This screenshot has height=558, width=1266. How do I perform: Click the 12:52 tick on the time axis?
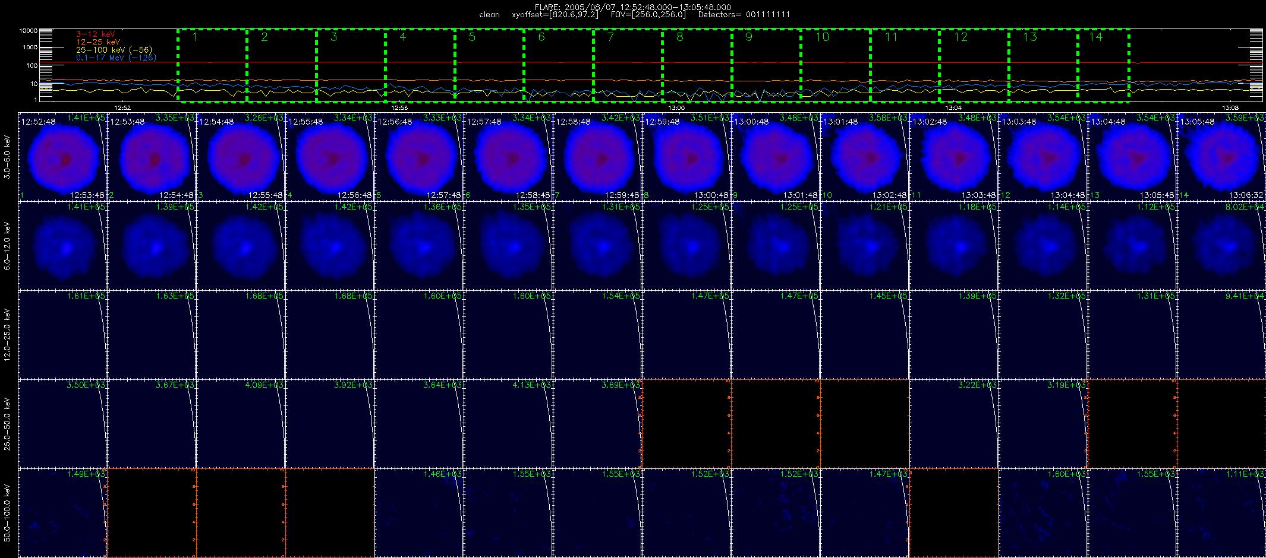(x=122, y=107)
